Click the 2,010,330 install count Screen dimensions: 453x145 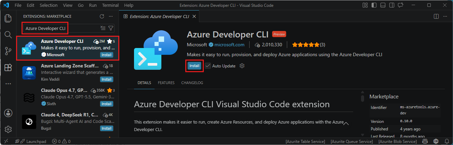pos(269,45)
